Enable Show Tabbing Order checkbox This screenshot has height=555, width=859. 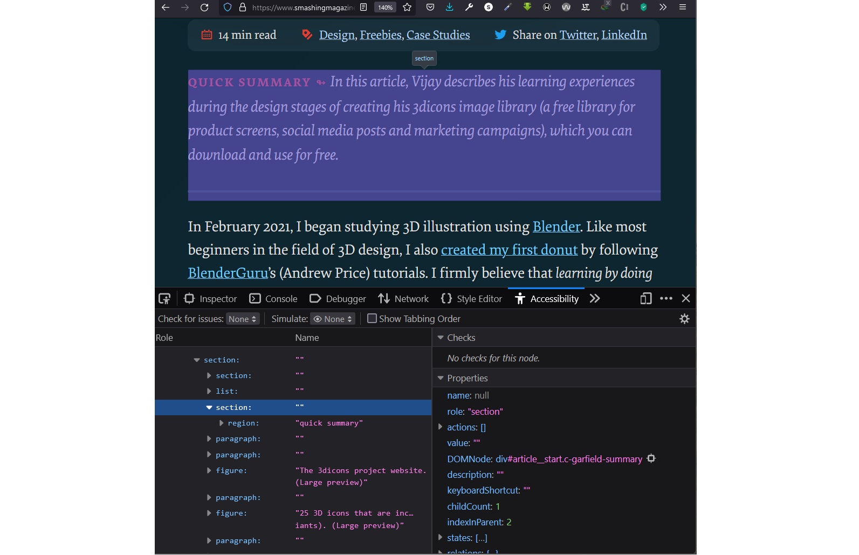(x=372, y=318)
